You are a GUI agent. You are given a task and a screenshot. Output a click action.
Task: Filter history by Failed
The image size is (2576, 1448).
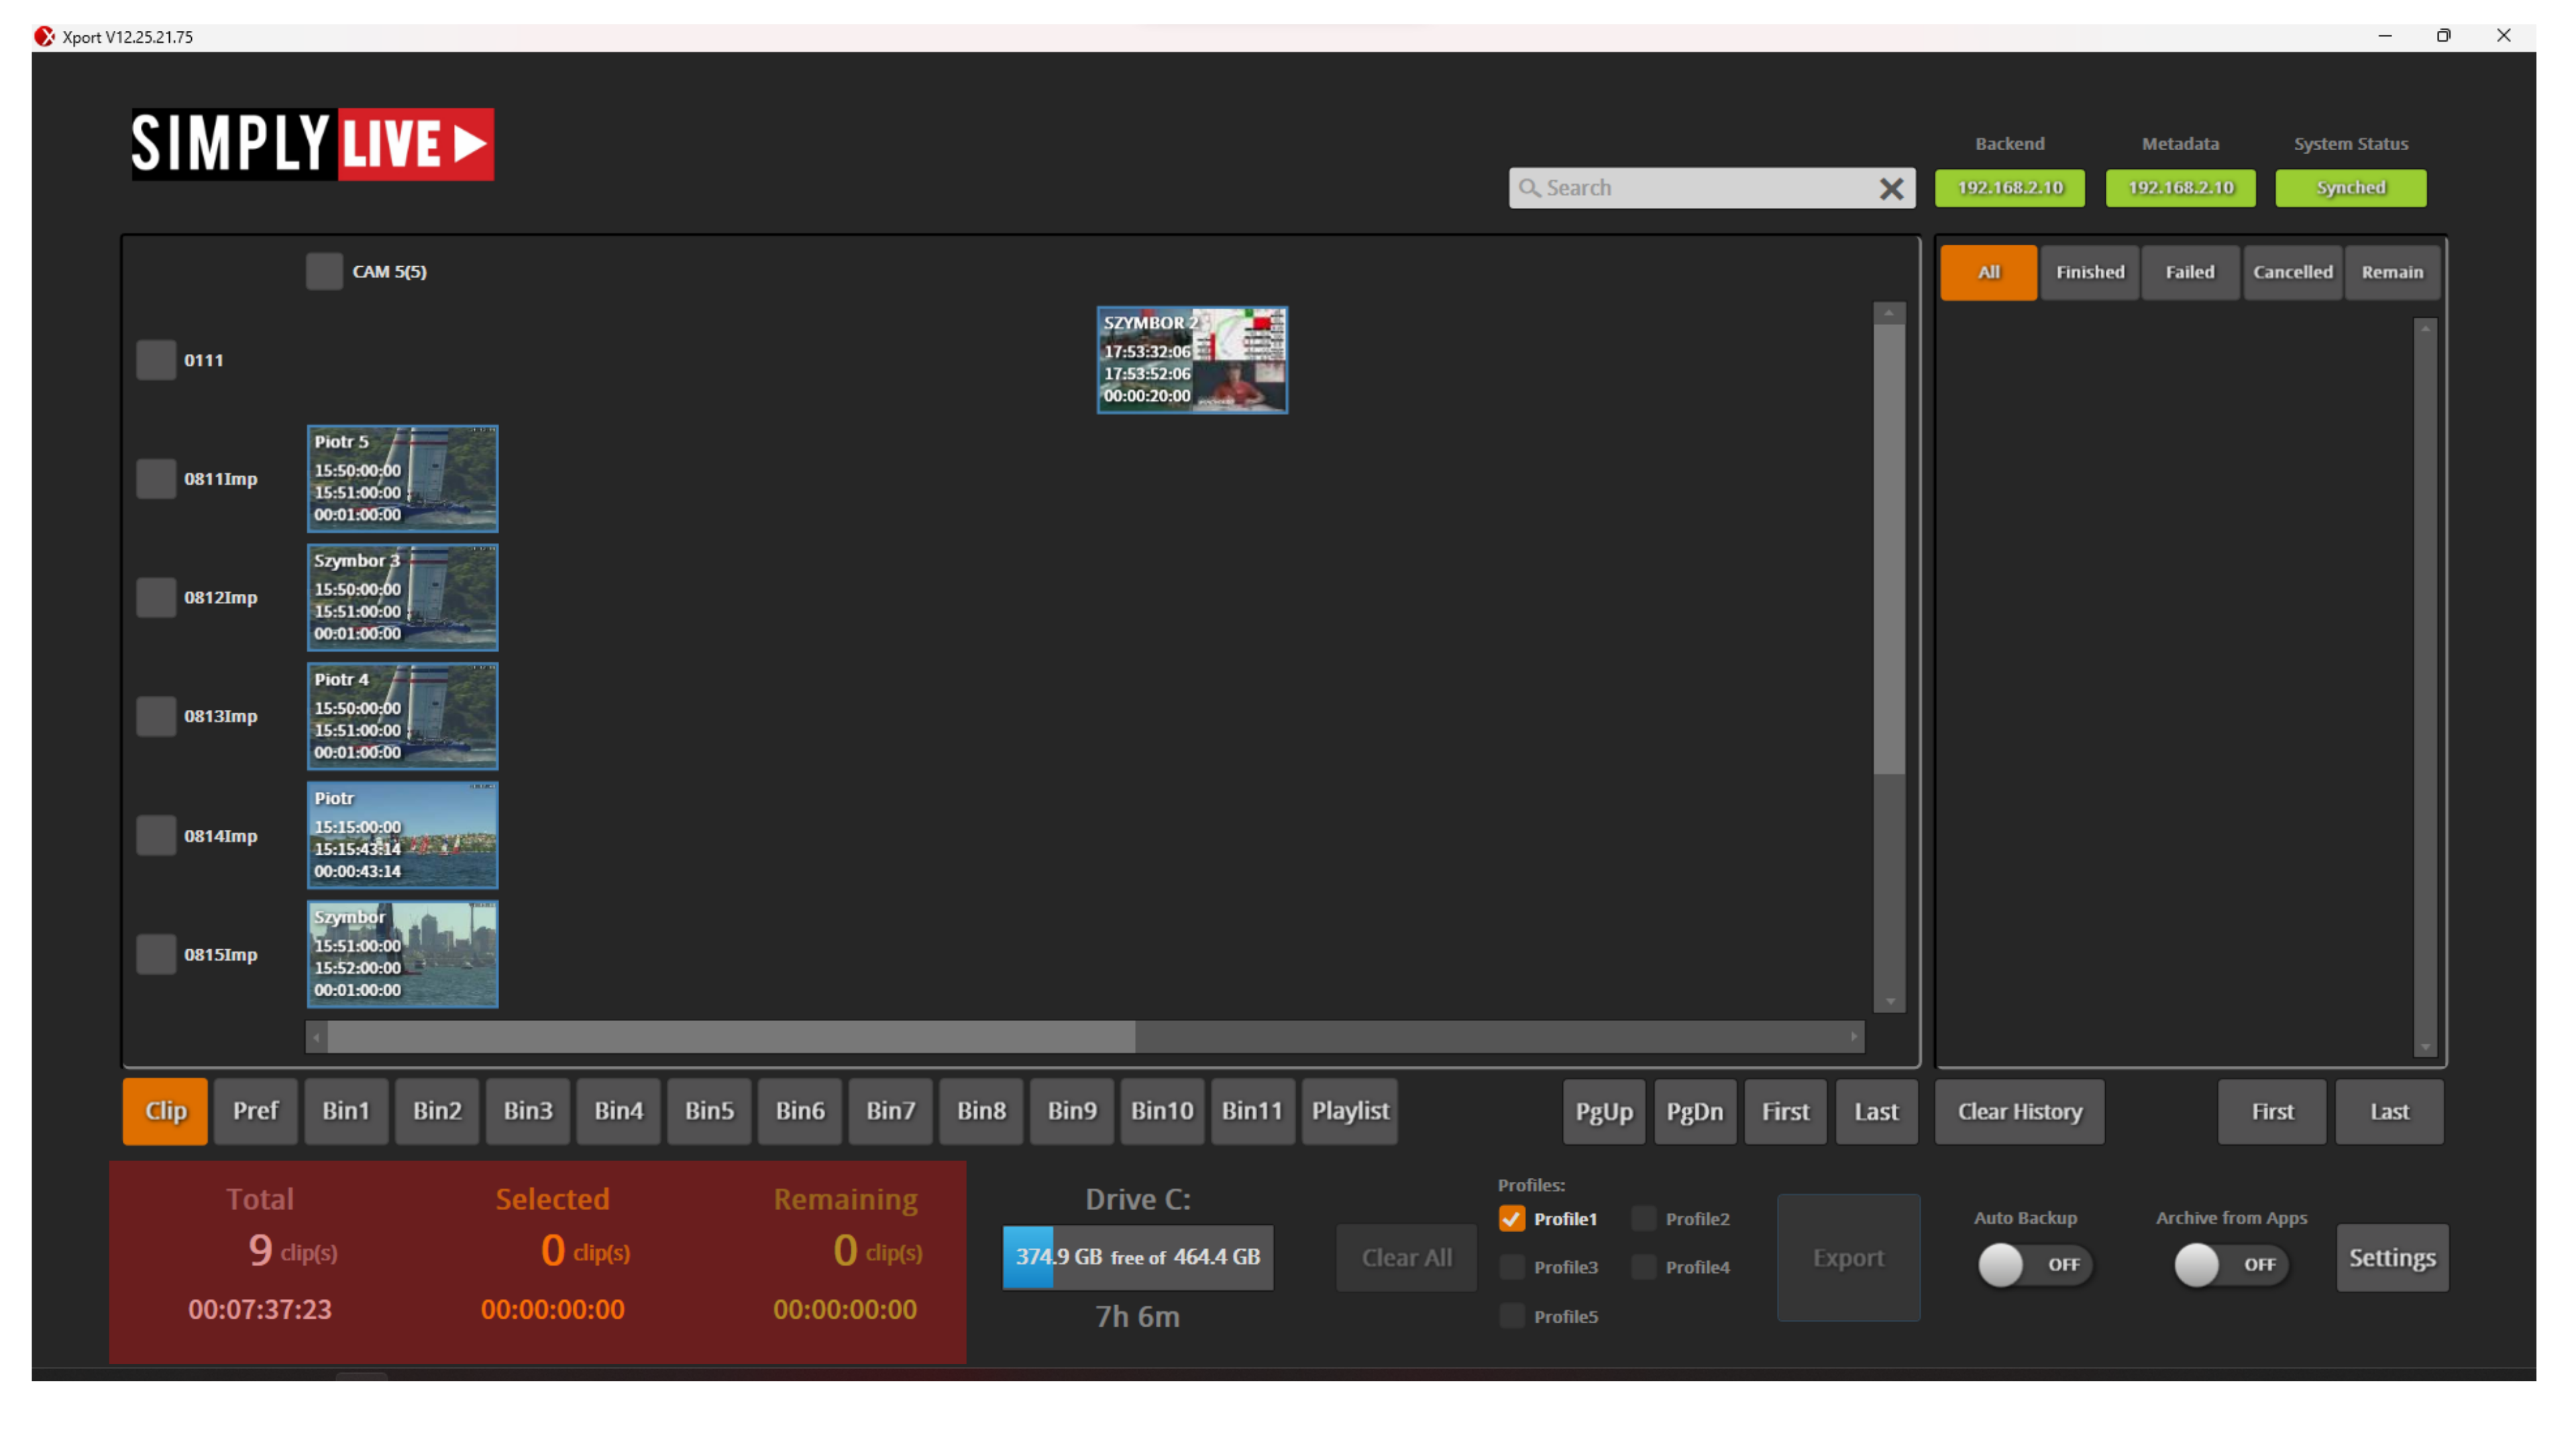pos(2190,271)
